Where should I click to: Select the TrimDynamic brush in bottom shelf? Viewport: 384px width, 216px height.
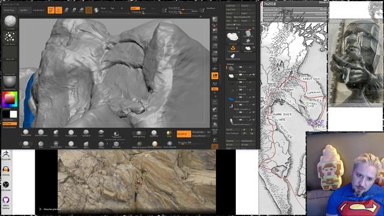[71, 133]
